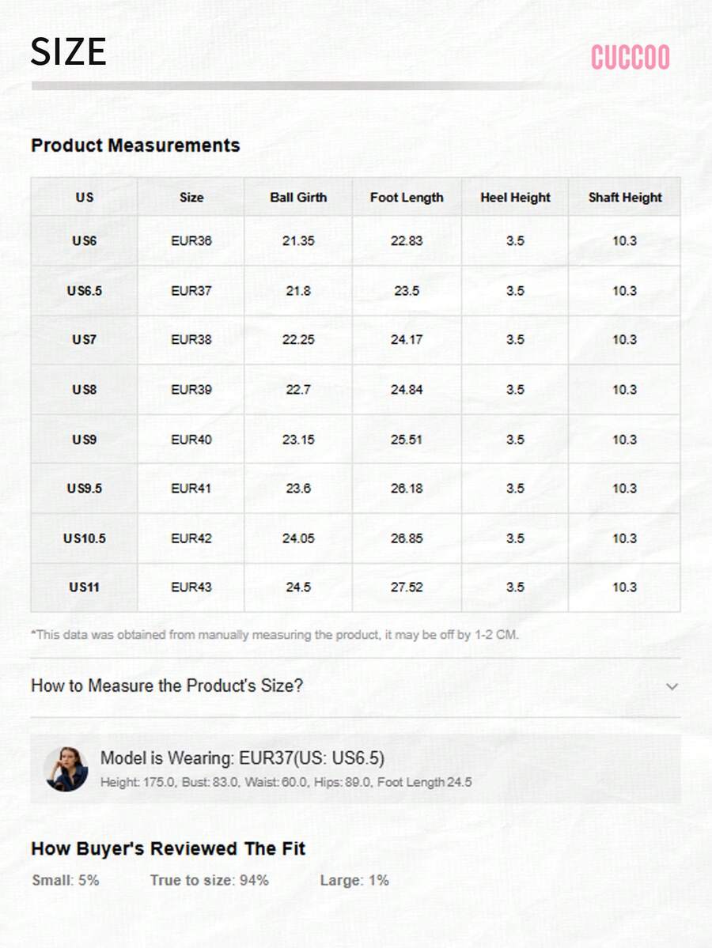712x948 pixels.
Task: Click the CUCCOO brand logo
Action: pos(630,58)
